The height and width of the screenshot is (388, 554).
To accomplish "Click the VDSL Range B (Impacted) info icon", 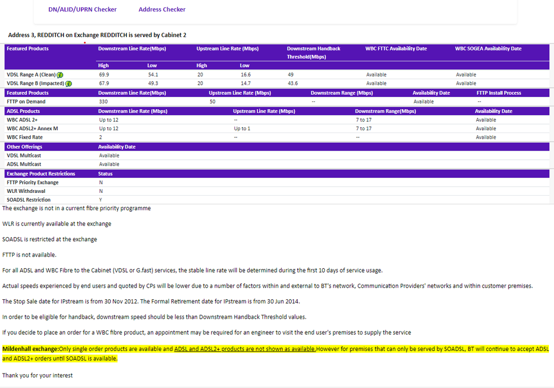I will click(68, 84).
